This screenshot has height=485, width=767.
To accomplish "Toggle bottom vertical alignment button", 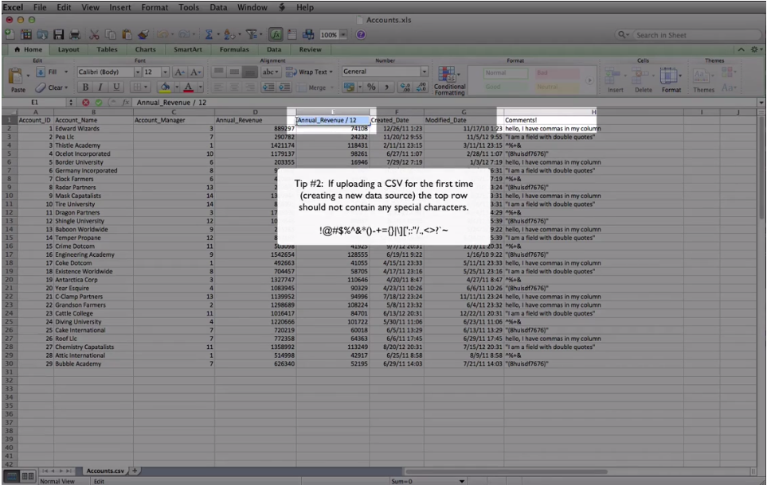I will point(250,72).
